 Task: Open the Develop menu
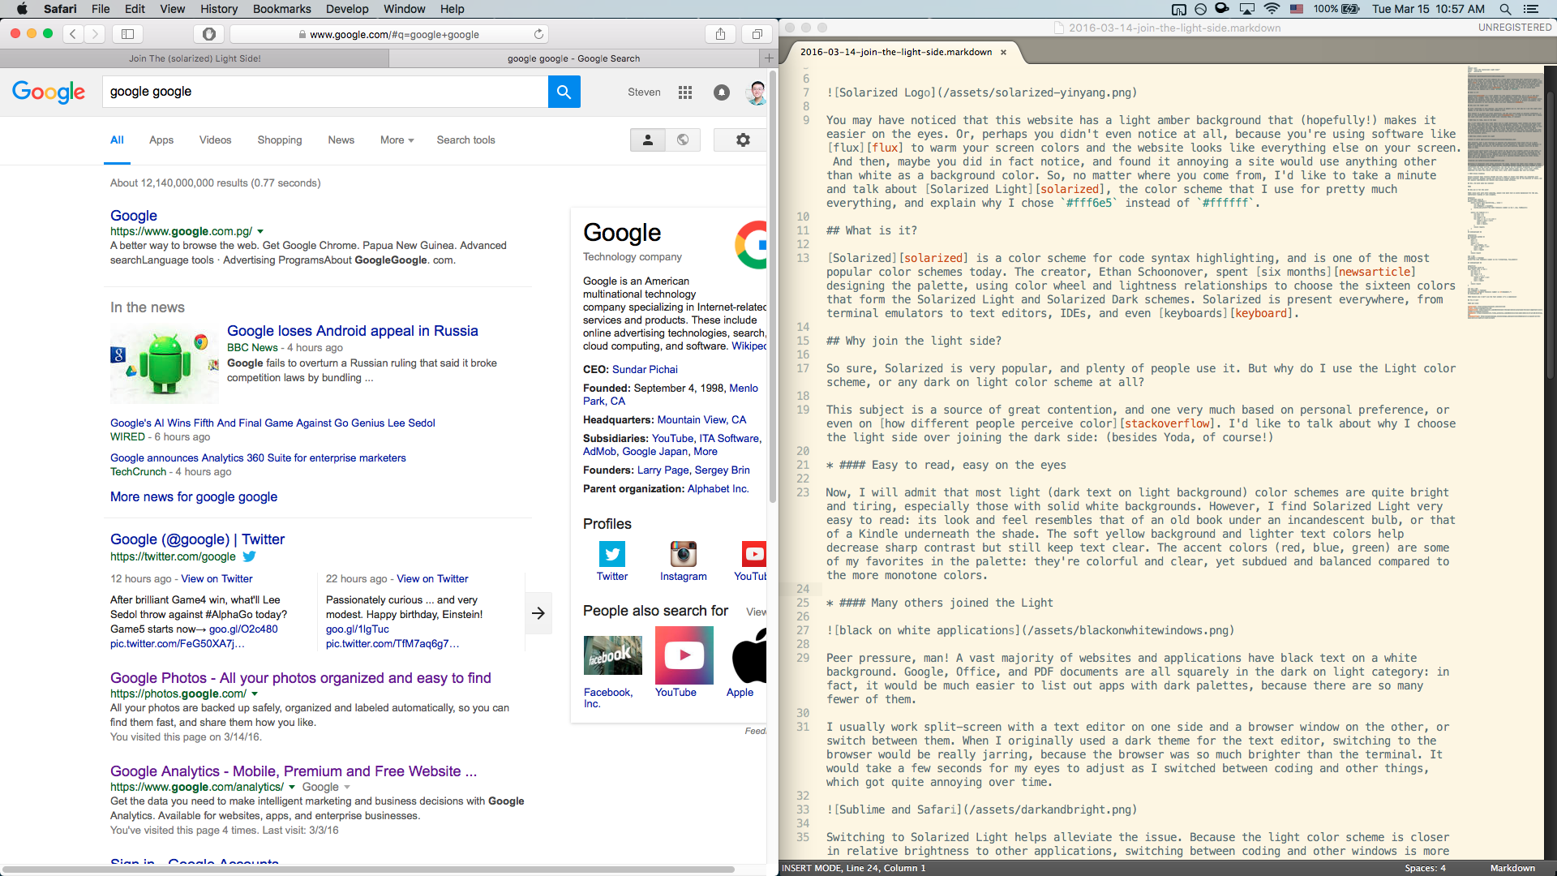tap(347, 9)
